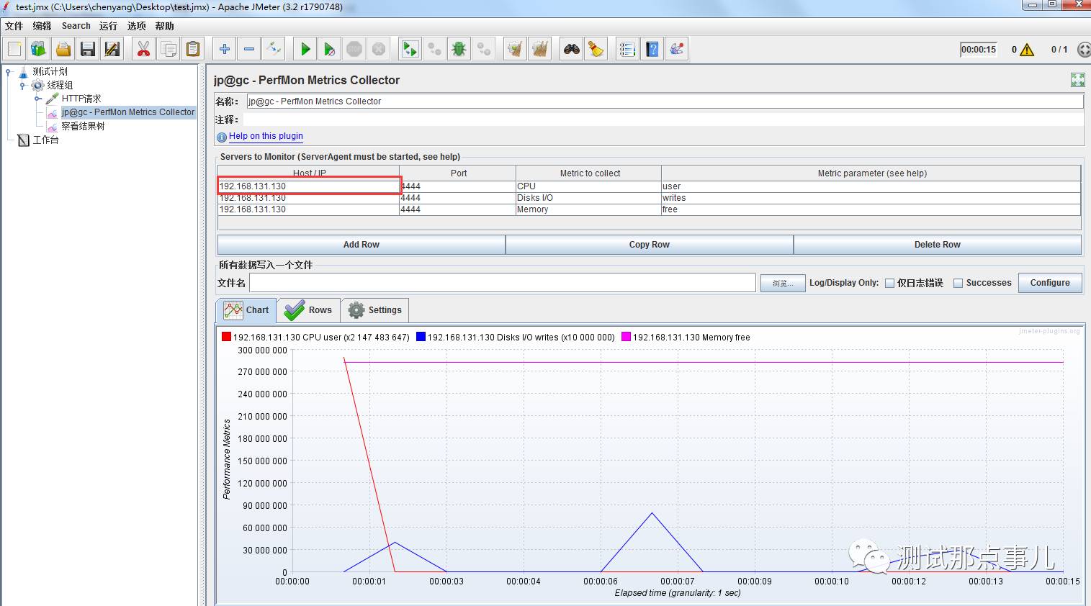The height and width of the screenshot is (606, 1091).
Task: Click the magenta Memory free legend swatch
Action: click(x=626, y=337)
